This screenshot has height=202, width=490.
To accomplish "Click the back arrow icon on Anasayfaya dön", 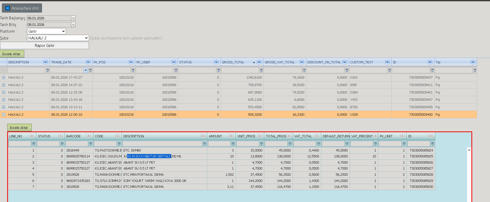I will tap(7, 8).
